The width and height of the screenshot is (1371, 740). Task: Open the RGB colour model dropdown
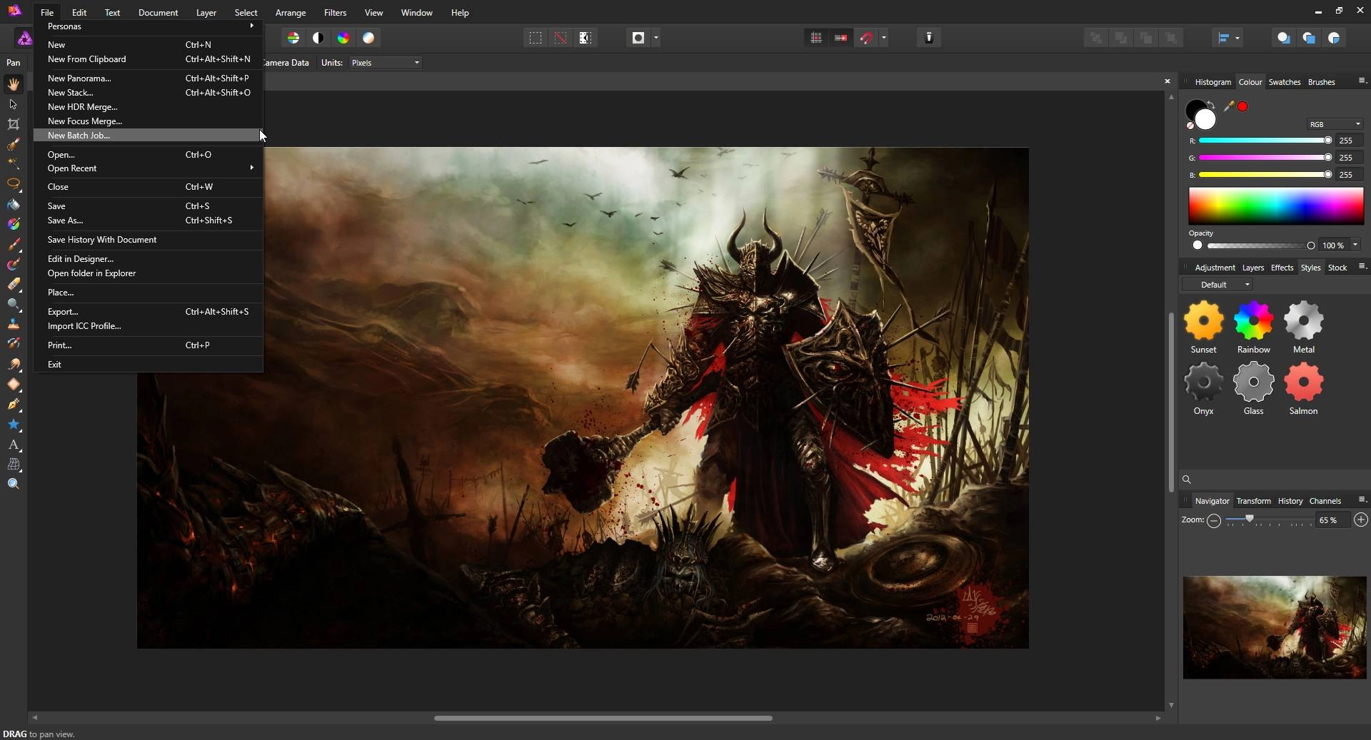point(1335,124)
